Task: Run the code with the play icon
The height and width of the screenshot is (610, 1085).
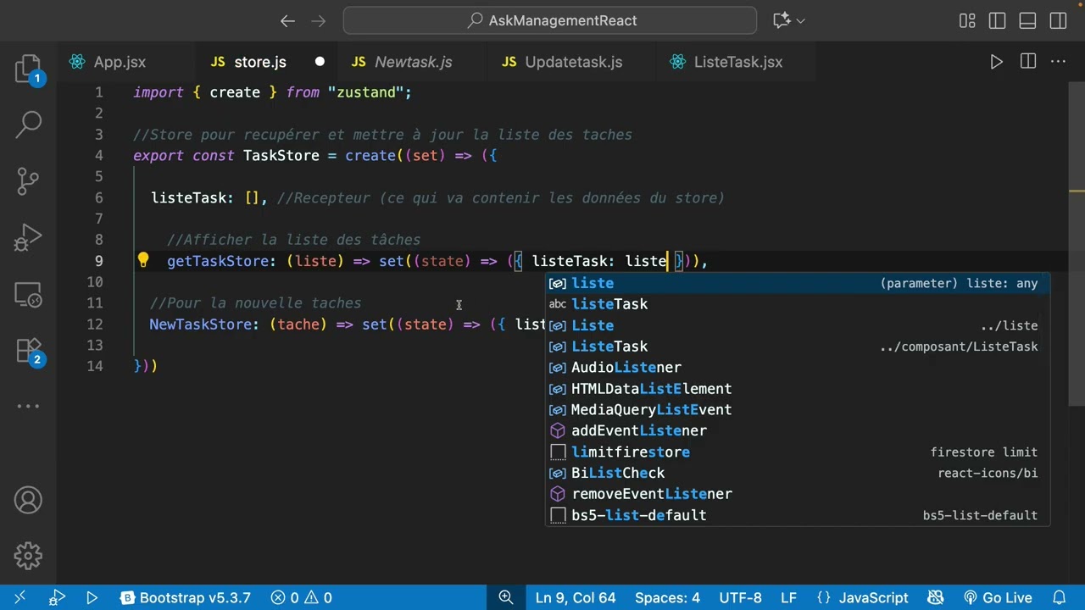Action: [997, 62]
